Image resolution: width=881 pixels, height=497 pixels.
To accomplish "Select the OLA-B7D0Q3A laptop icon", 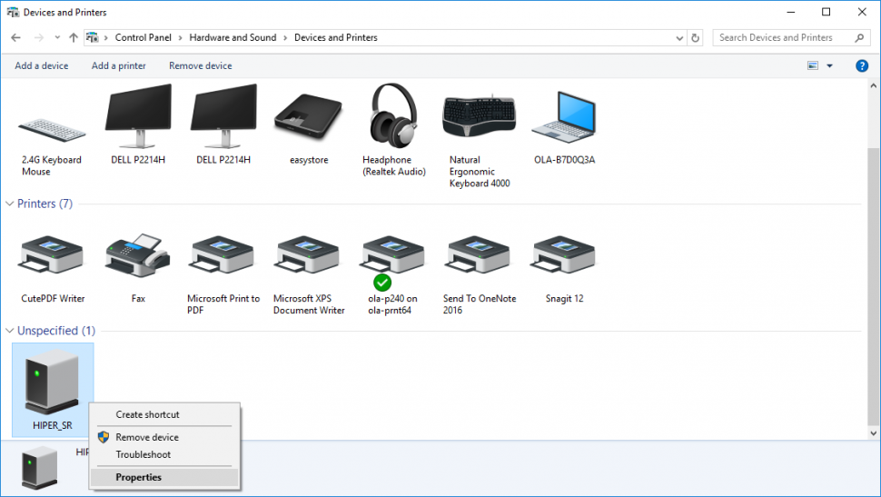I will 564,117.
